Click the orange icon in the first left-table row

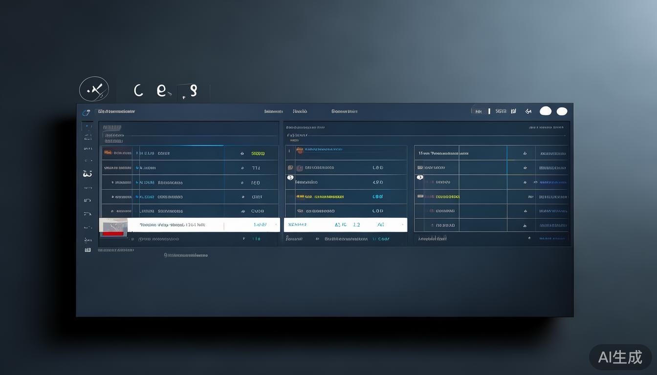(x=107, y=153)
